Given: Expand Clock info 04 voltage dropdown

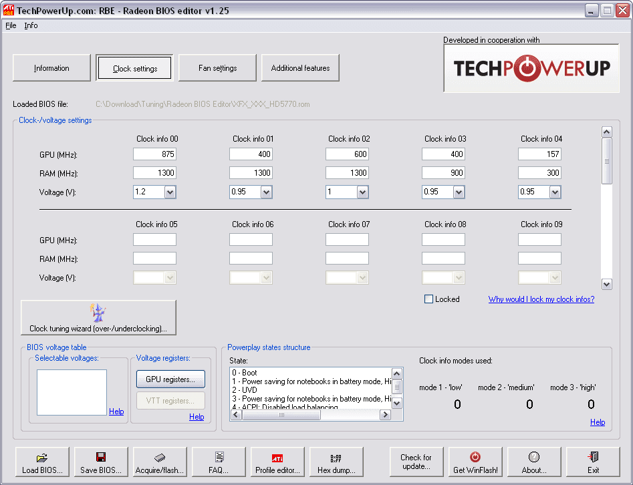Looking at the screenshot, I should click(555, 192).
